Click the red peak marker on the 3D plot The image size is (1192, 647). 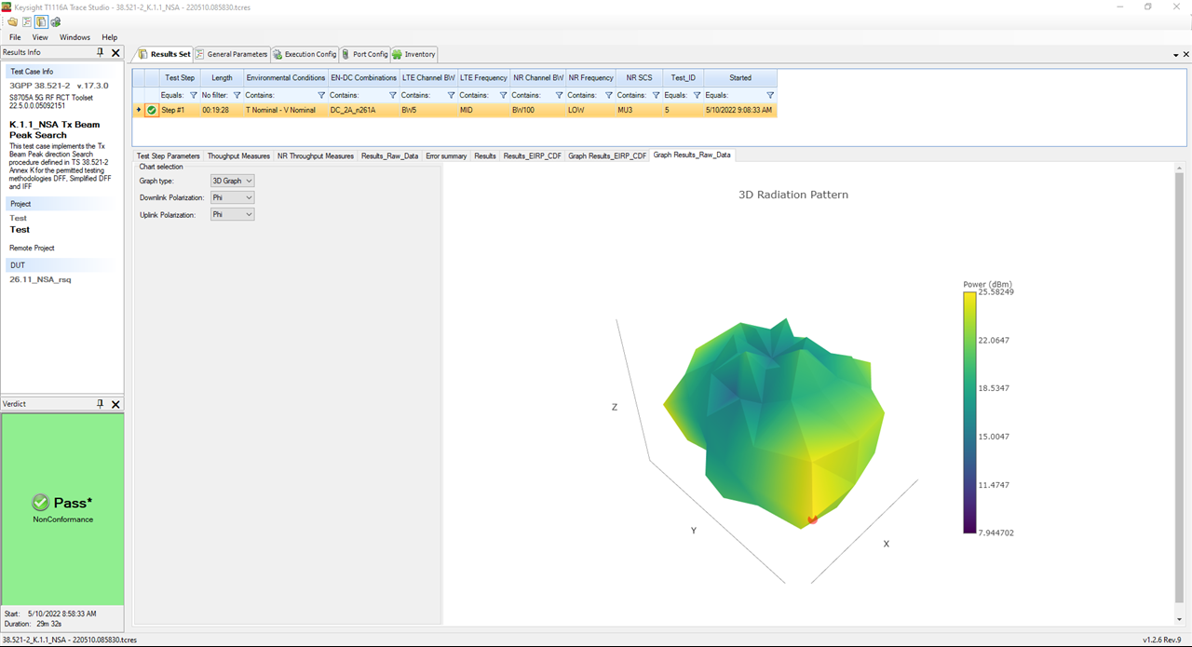[811, 519]
